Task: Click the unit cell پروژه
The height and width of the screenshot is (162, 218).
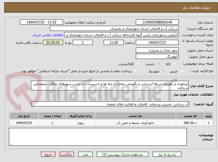Action: [80, 123]
